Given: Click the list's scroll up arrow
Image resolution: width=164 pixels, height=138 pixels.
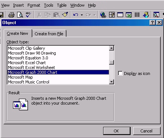Looking at the screenshot, I should (x=111, y=48).
